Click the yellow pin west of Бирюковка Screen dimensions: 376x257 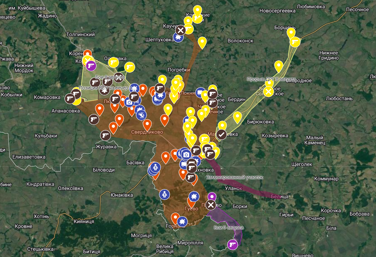[x=237, y=116]
